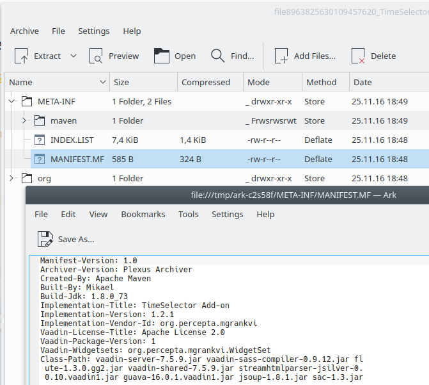Click the 'Created-By: Apache Maven' line

coord(95,278)
